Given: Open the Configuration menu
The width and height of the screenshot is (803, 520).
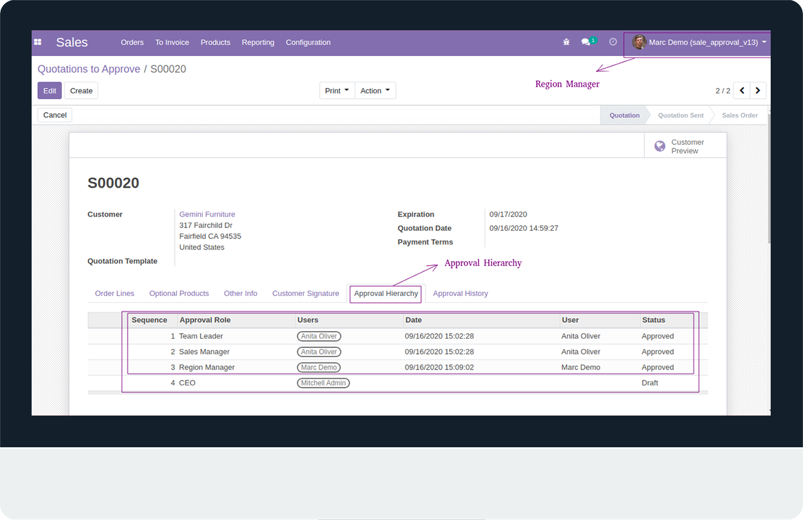Looking at the screenshot, I should tap(308, 43).
